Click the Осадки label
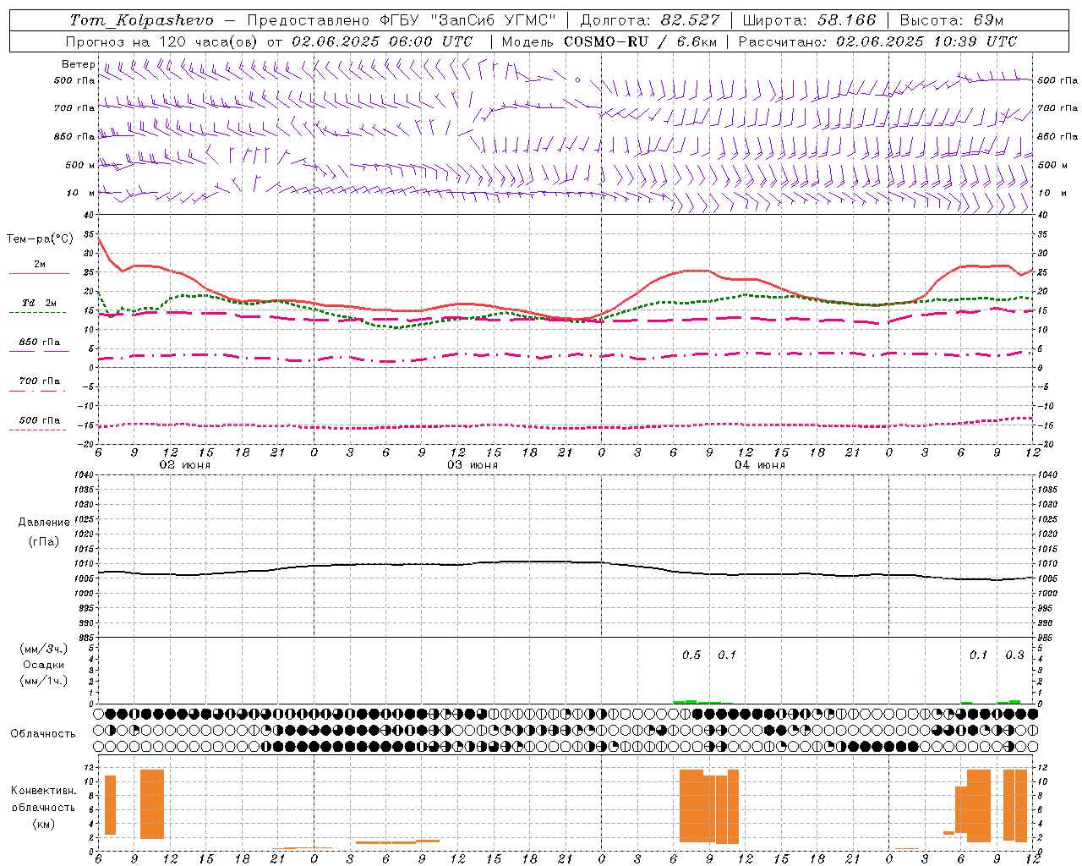 [x=44, y=665]
